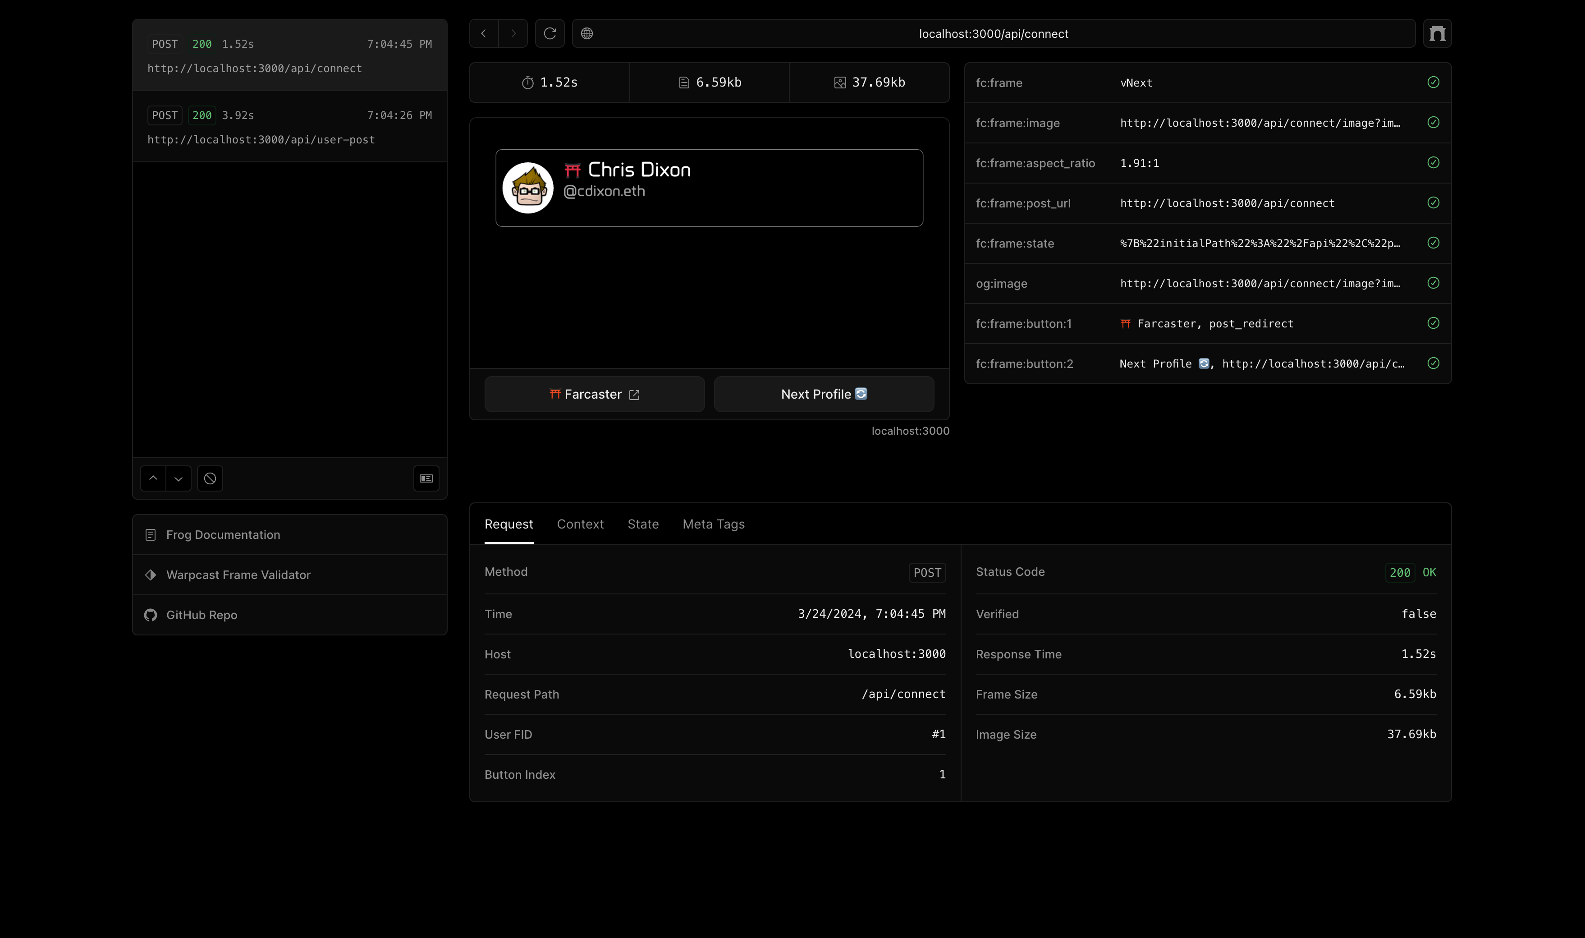The width and height of the screenshot is (1585, 938).
Task: Click the Image Size 37.69kb value
Action: coord(1411,735)
